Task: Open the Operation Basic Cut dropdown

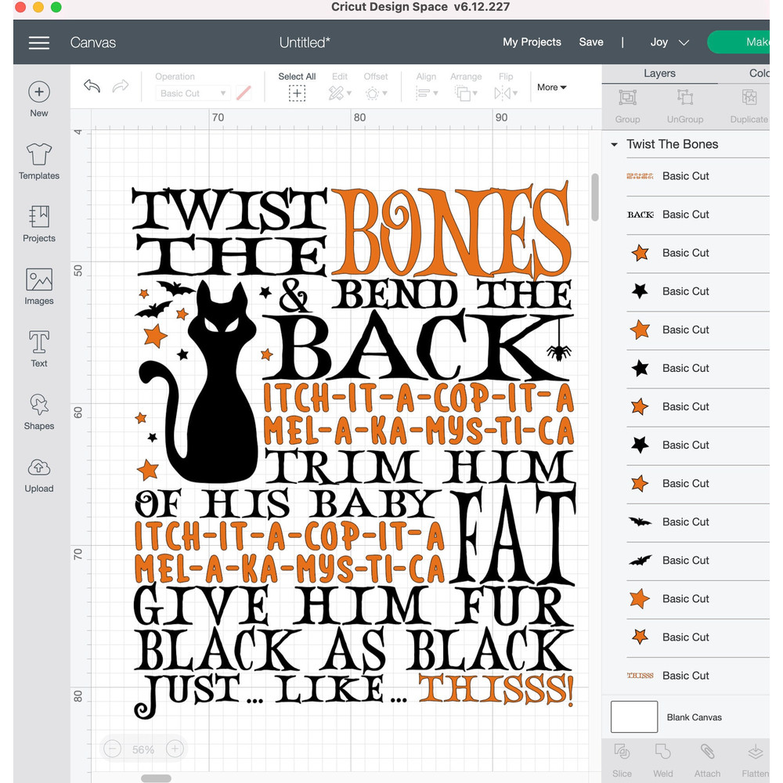Action: point(193,93)
